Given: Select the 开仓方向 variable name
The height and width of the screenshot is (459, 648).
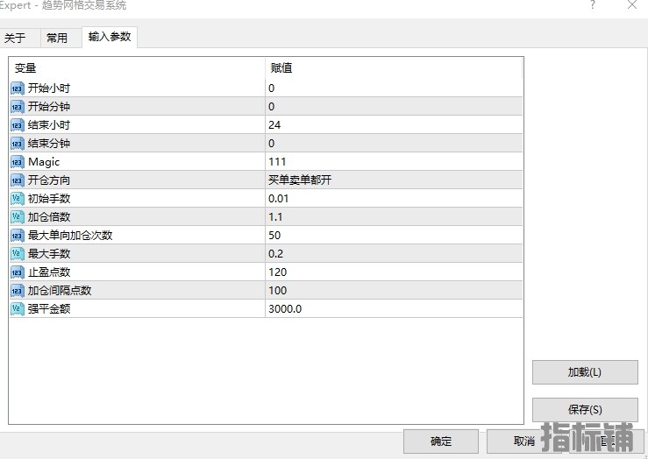Looking at the screenshot, I should point(49,180).
